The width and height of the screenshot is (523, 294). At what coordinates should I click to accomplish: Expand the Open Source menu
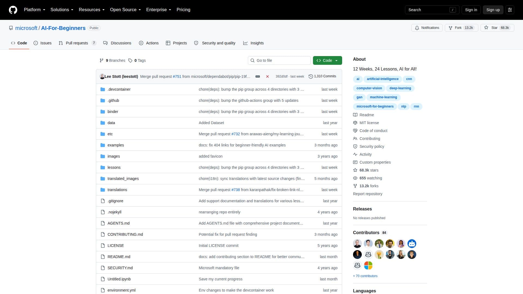[x=125, y=10]
